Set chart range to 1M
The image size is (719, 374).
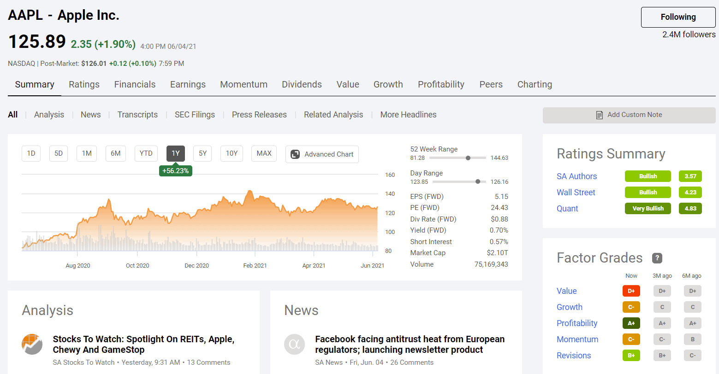pos(87,153)
